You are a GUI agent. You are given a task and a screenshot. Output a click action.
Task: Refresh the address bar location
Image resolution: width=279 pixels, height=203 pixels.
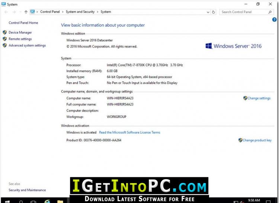(214, 12)
